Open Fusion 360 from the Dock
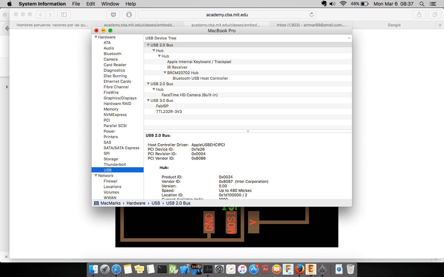Viewport: 444px width, 277px height. click(288, 269)
